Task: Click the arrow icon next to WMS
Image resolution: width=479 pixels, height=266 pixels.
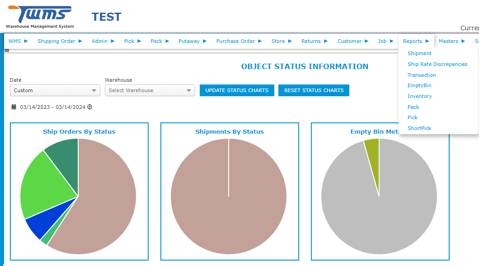Action: (27, 41)
